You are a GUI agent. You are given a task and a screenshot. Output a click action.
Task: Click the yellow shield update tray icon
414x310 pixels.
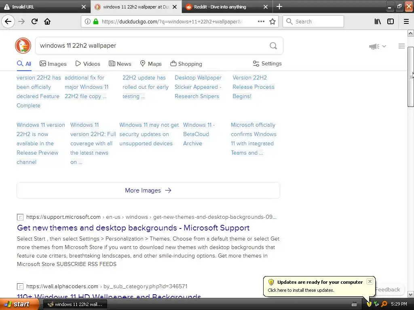pyautogui.click(x=369, y=304)
